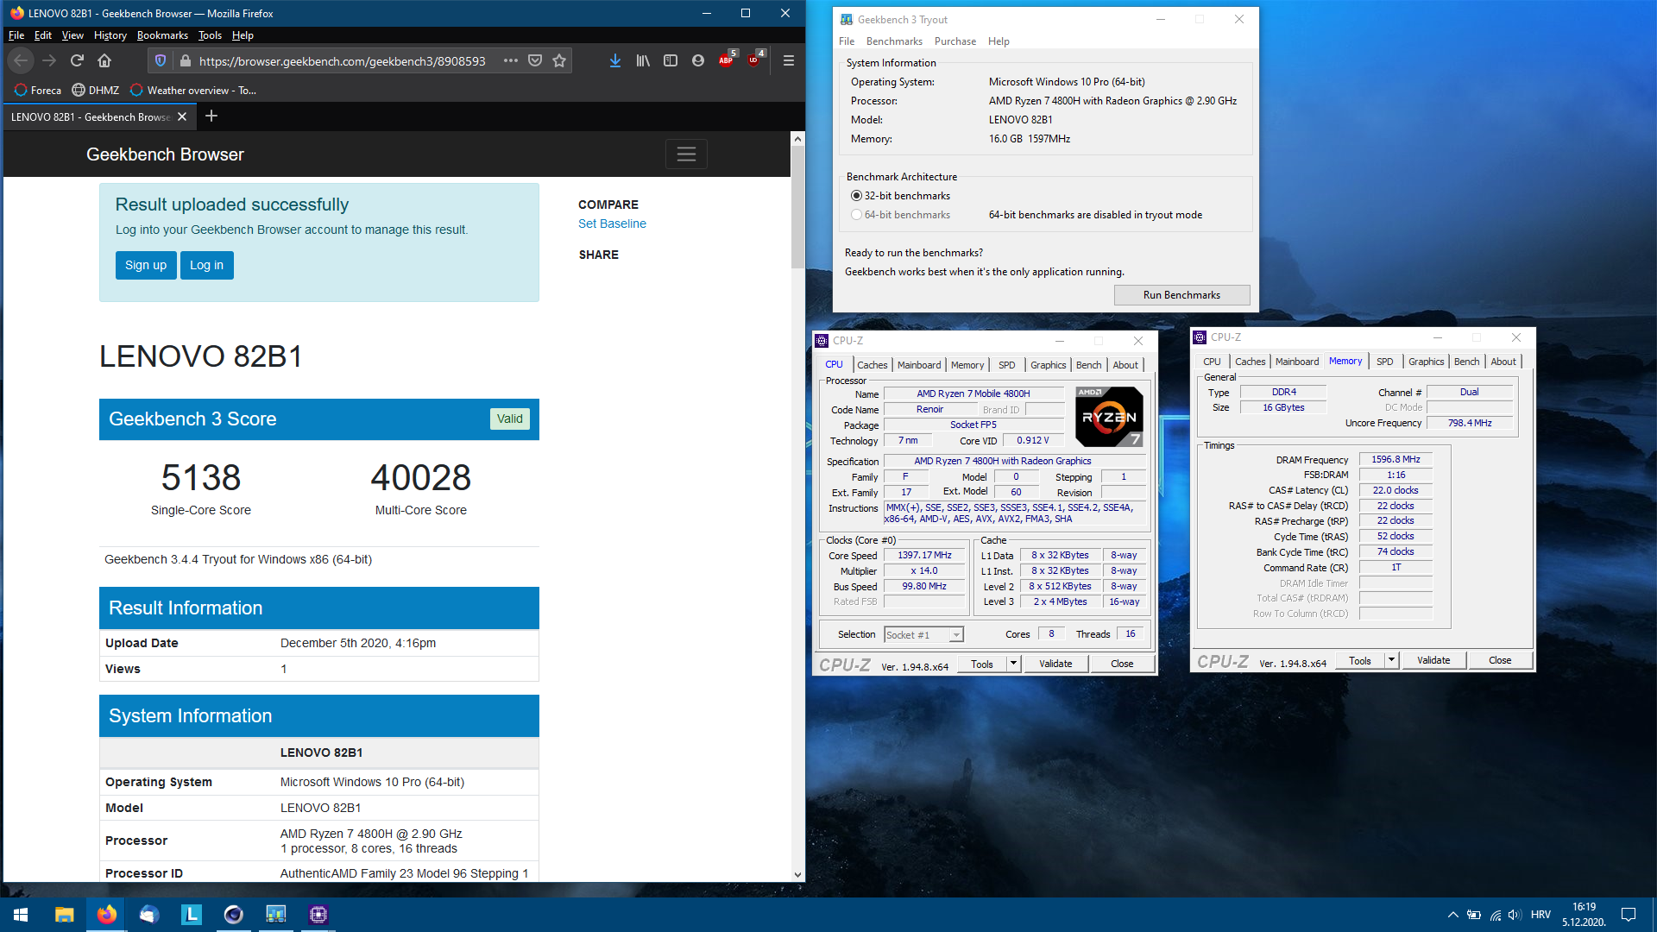Follow the Set Baseline link
The image size is (1657, 932).
pos(612,224)
